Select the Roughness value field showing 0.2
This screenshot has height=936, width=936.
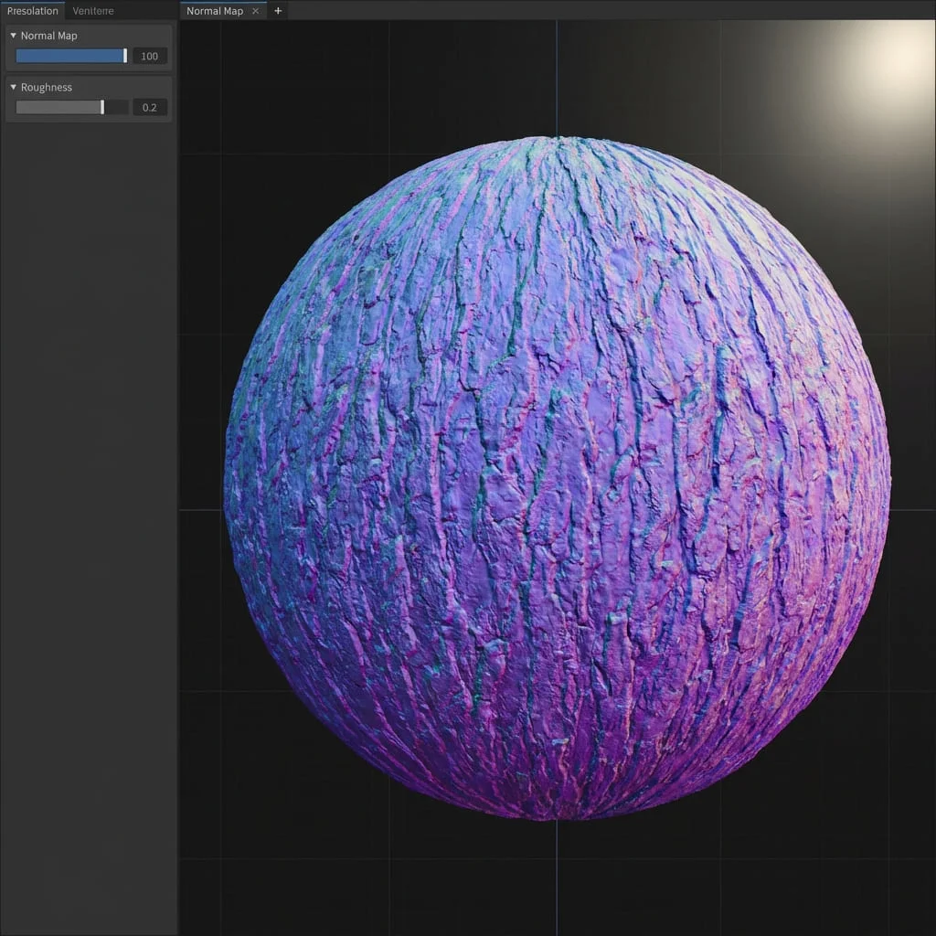(x=149, y=107)
